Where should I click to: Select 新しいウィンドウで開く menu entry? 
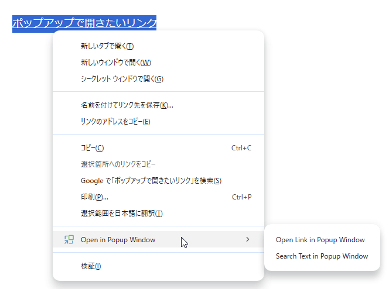tap(158, 63)
